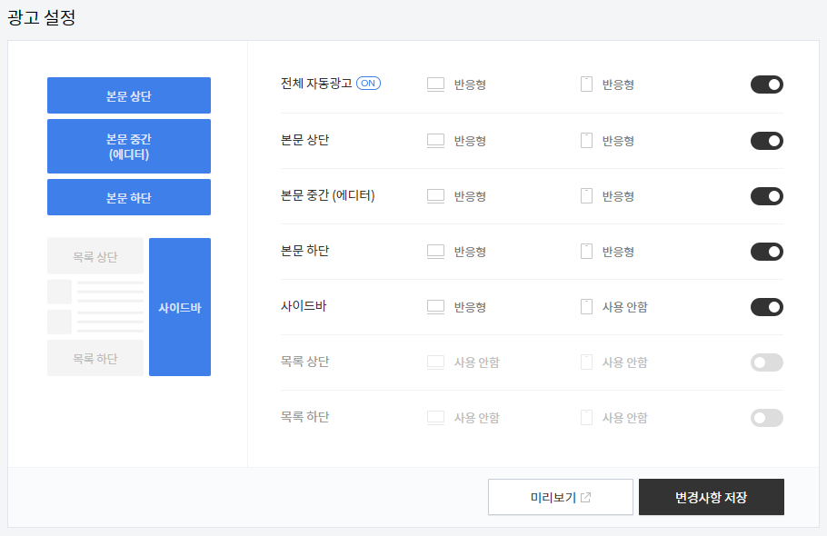Click the mobile icon in 전체 자동광고 row

coord(586,84)
